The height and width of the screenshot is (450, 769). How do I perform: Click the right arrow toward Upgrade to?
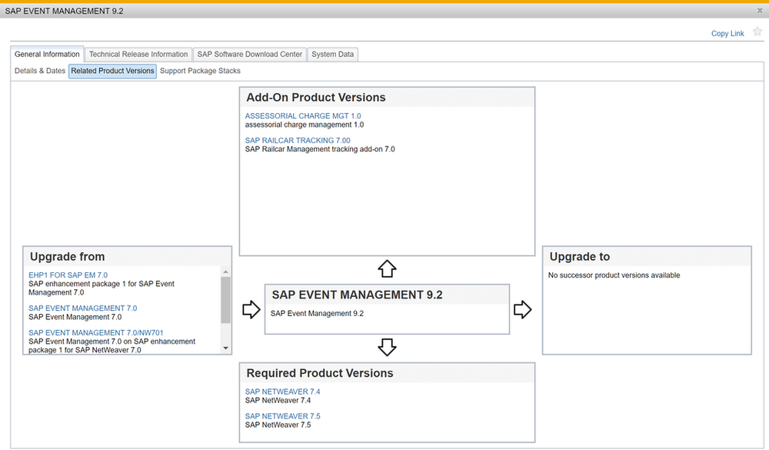[522, 309]
